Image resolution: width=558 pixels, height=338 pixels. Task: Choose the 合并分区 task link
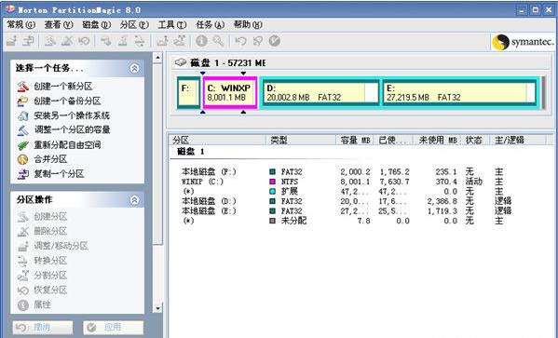pos(50,159)
